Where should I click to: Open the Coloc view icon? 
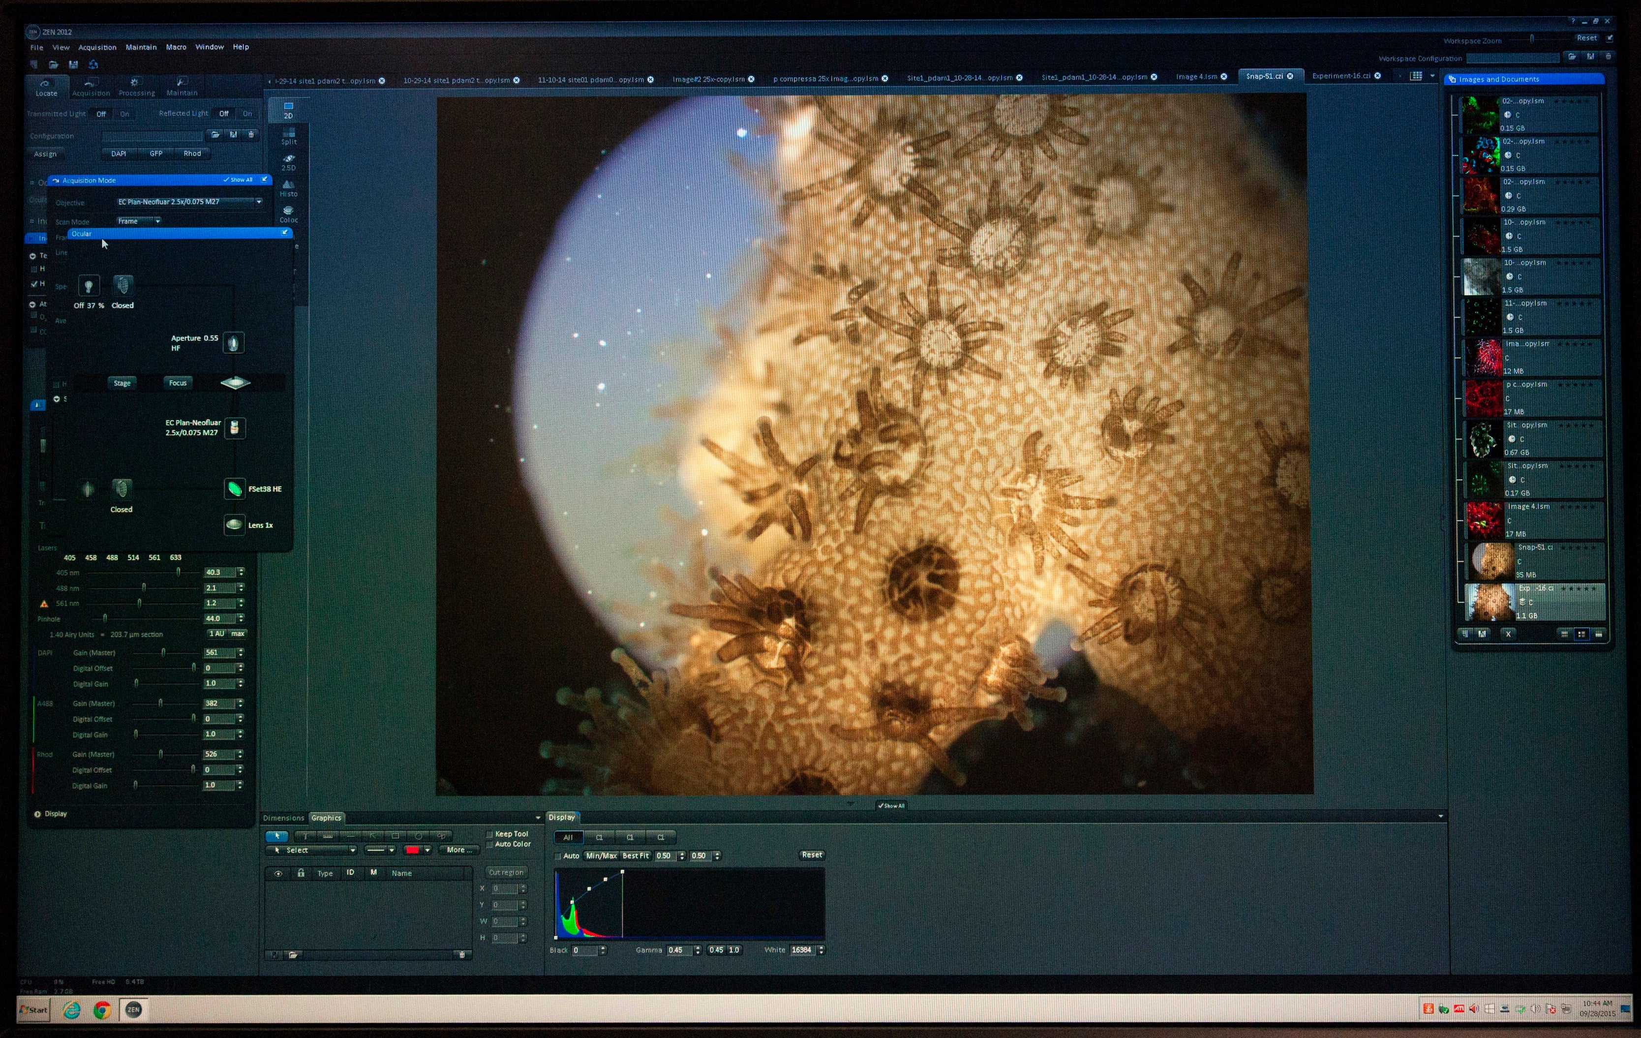[x=288, y=214]
